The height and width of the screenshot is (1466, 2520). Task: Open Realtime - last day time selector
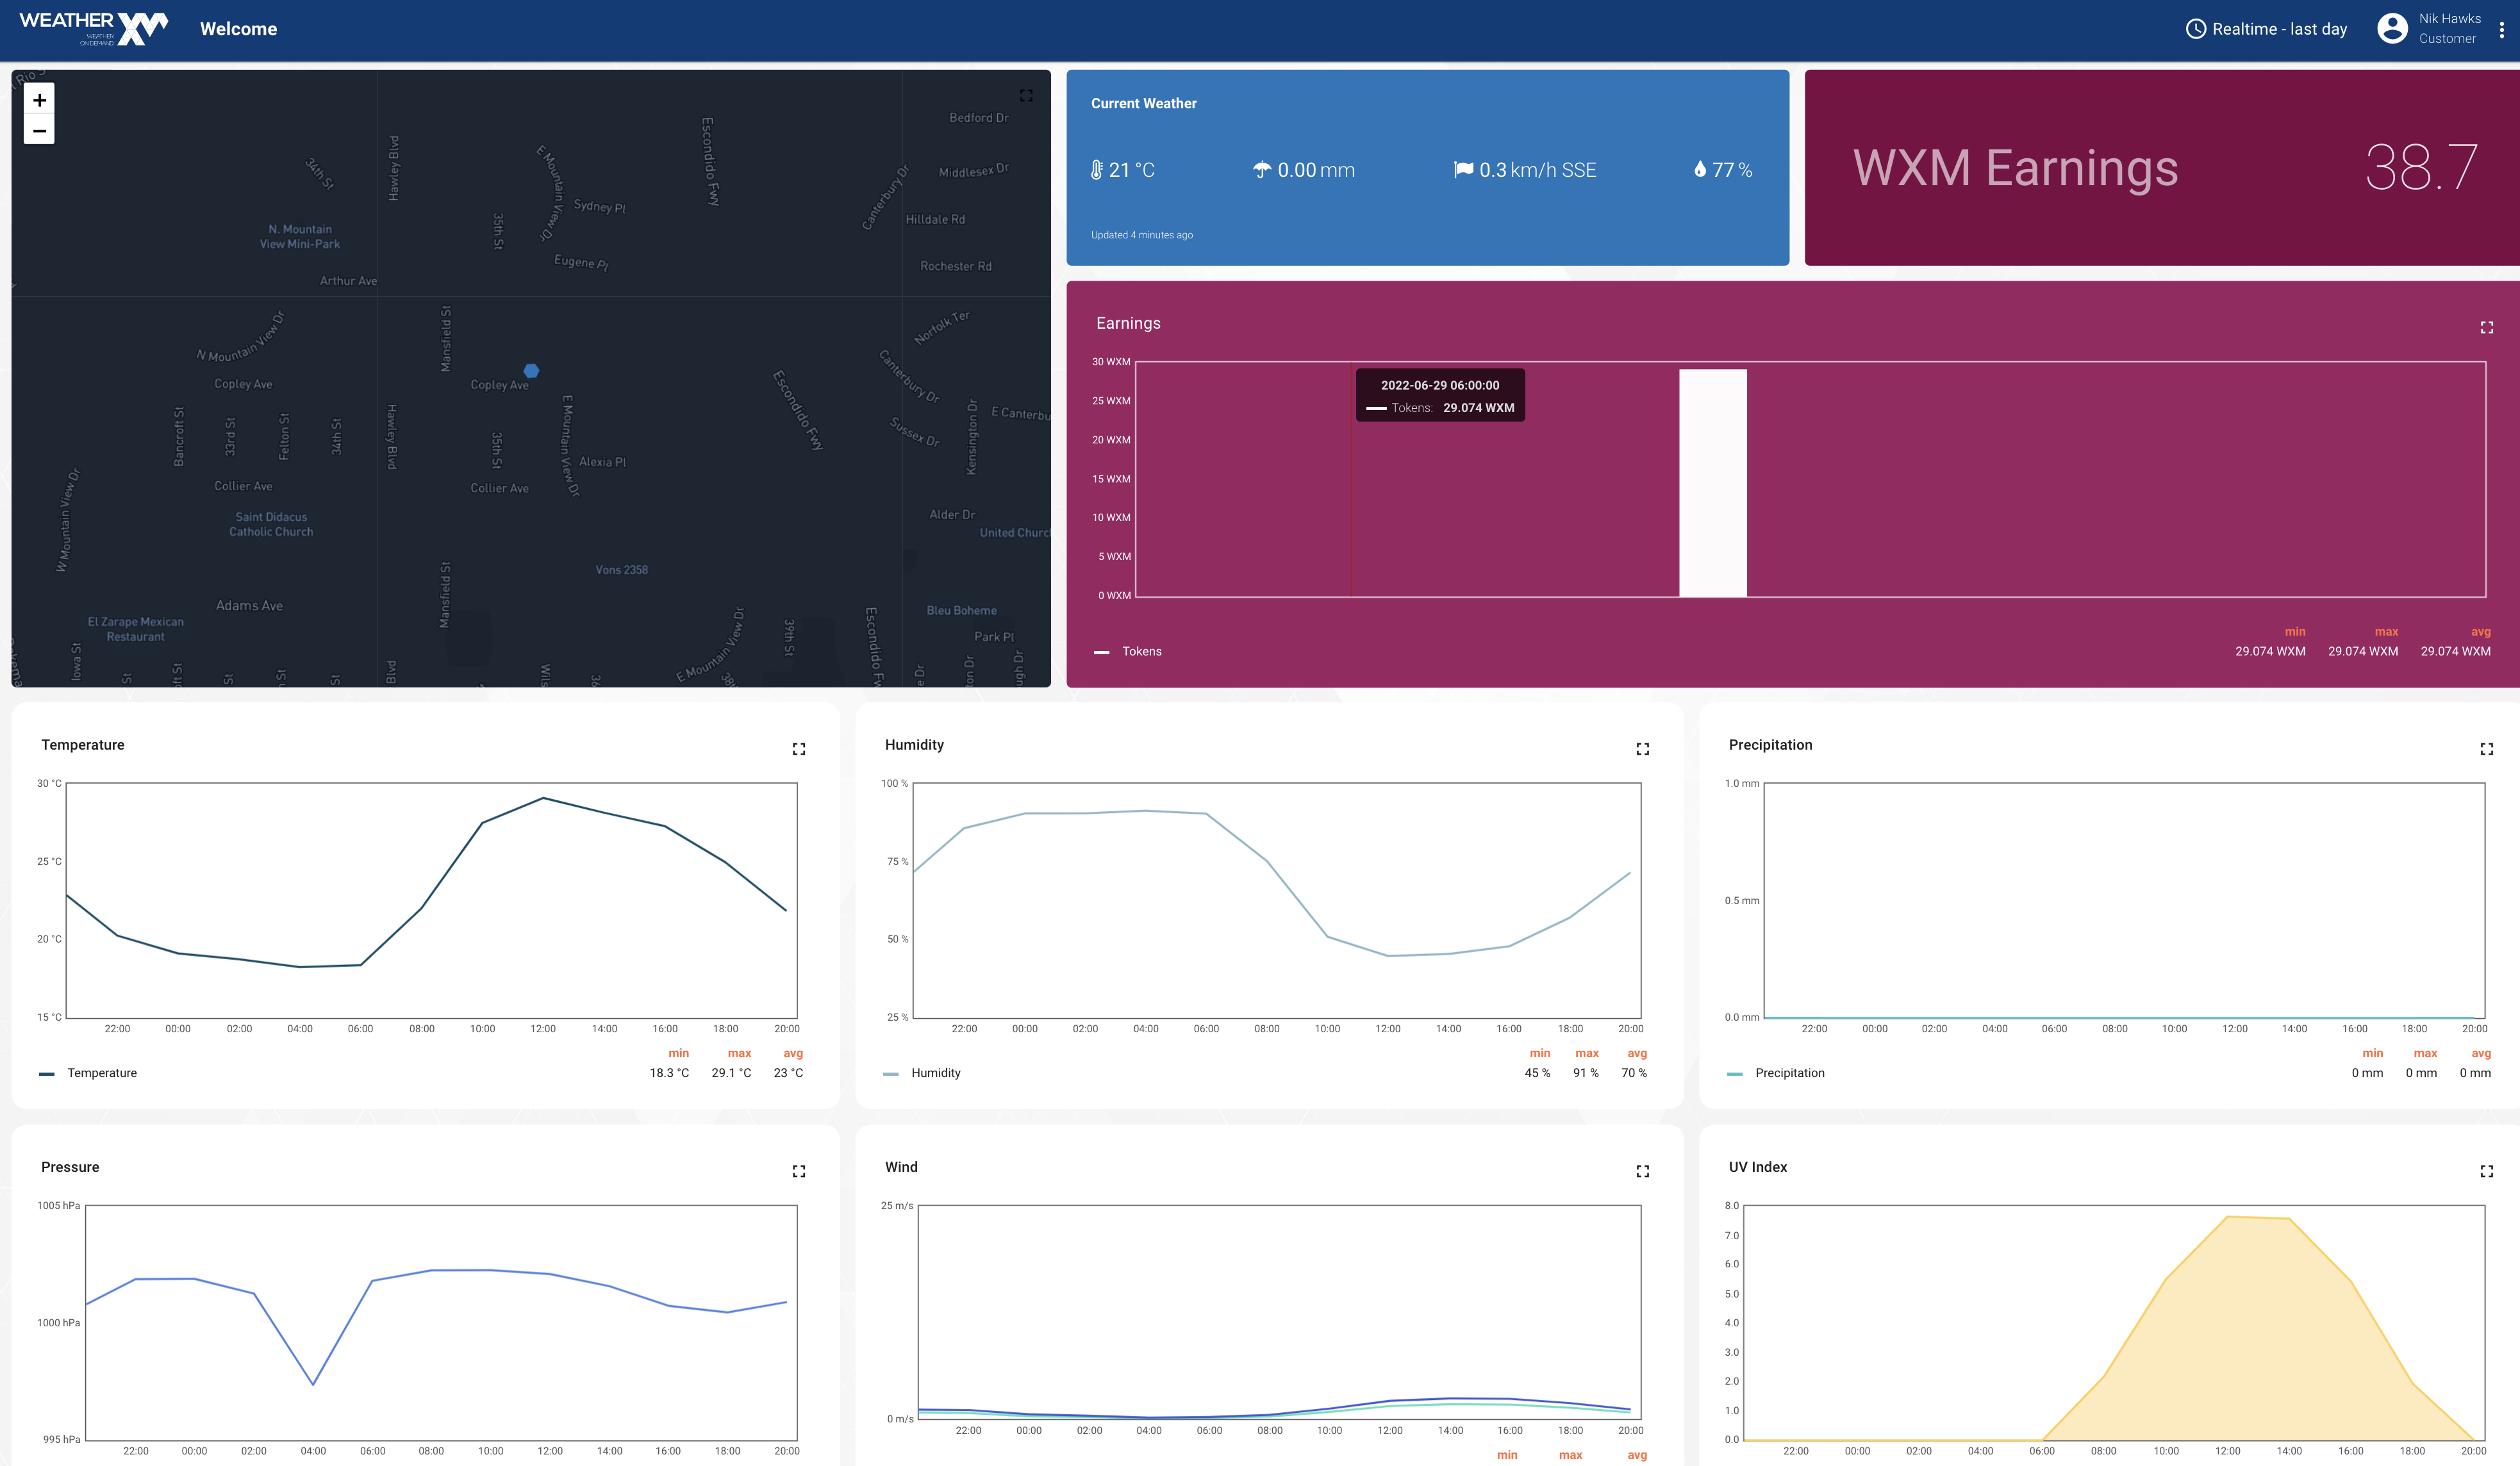(2266, 29)
